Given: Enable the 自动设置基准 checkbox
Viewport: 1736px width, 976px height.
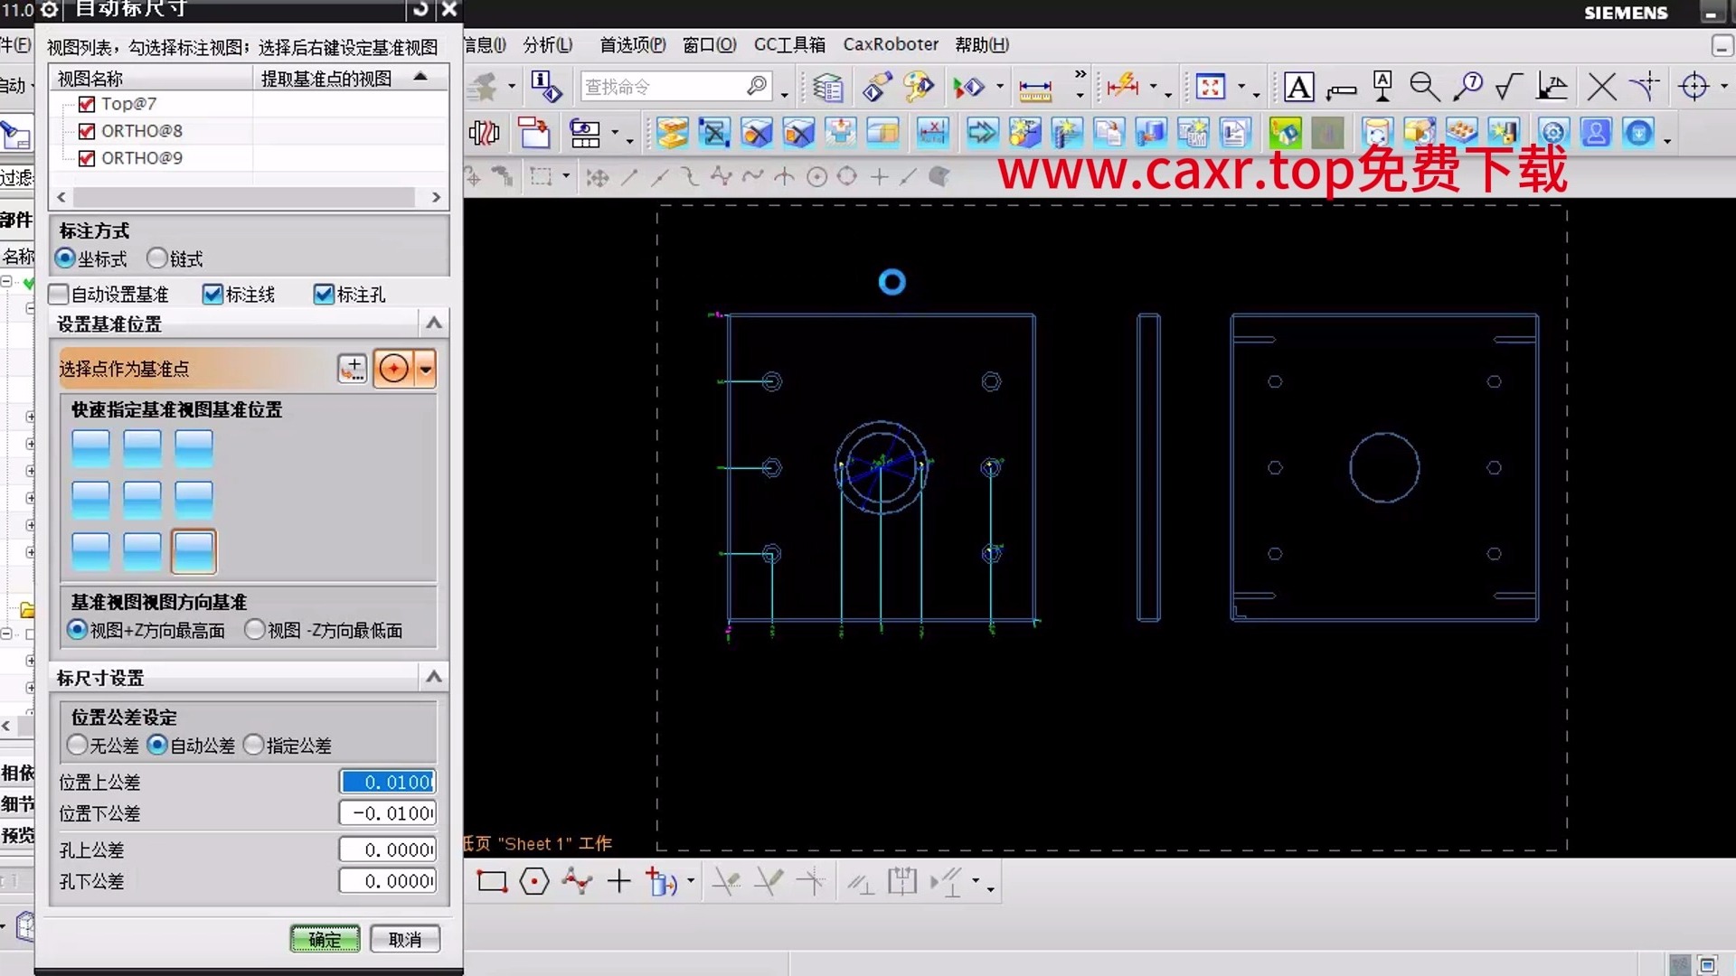Looking at the screenshot, I should (60, 295).
